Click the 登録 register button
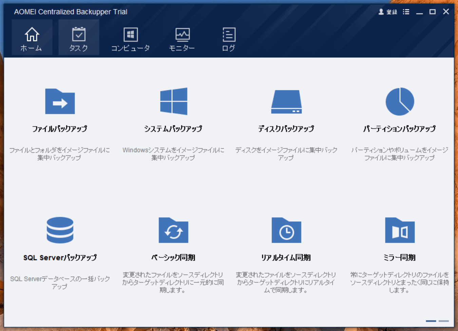 click(x=388, y=12)
